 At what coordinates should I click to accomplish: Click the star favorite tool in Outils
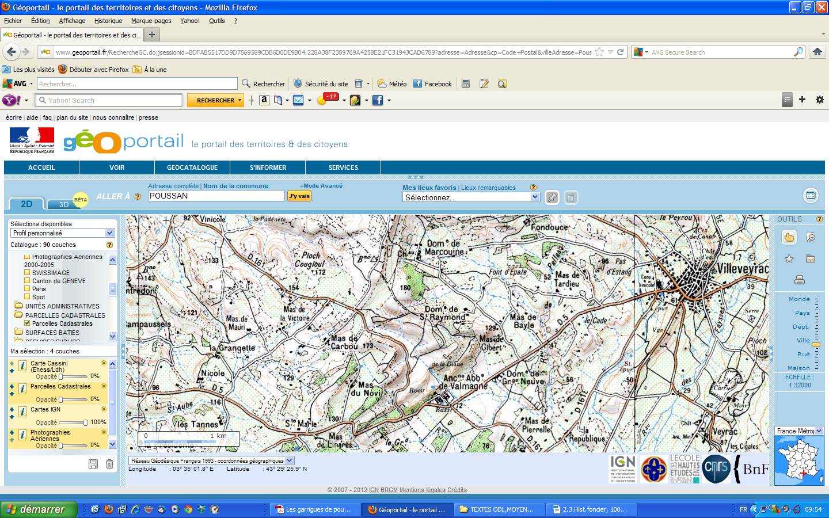(789, 259)
